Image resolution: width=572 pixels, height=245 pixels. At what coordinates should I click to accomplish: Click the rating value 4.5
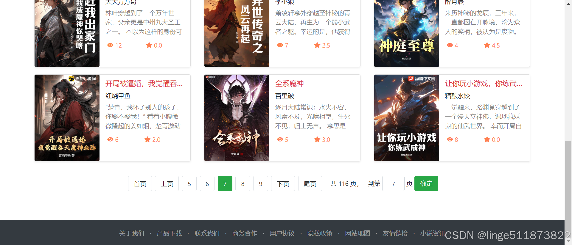496,45
